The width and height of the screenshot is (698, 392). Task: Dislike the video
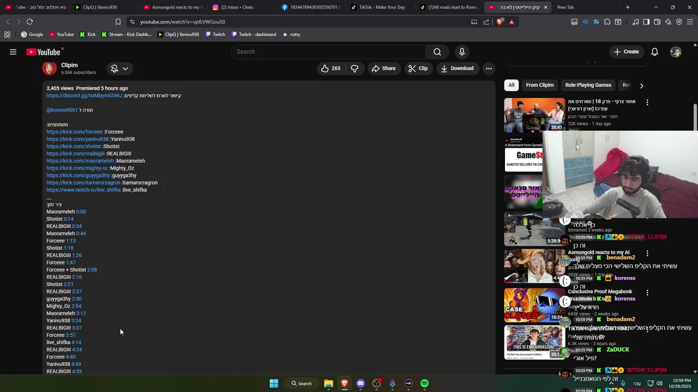click(x=354, y=69)
